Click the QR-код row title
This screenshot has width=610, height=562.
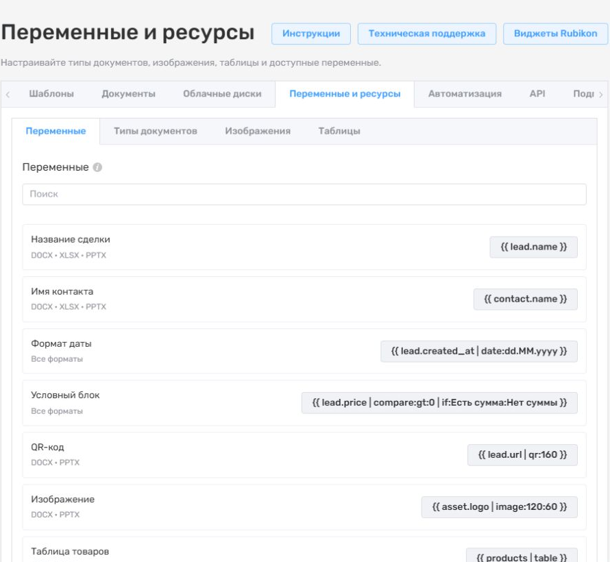47,448
